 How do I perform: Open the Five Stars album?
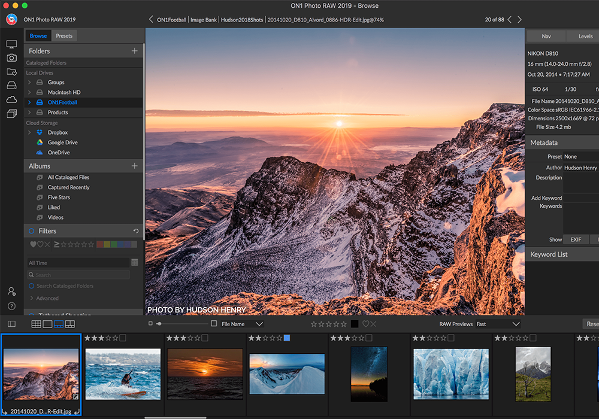click(59, 198)
